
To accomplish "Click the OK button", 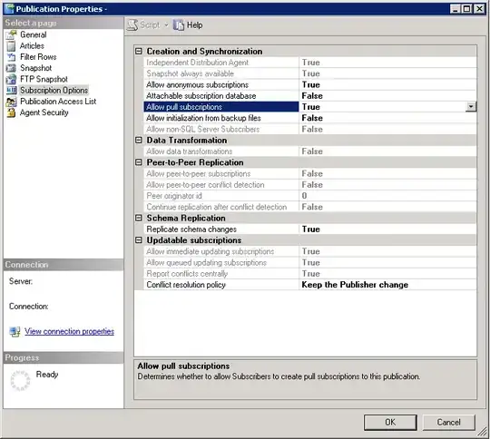I will pyautogui.click(x=390, y=423).
